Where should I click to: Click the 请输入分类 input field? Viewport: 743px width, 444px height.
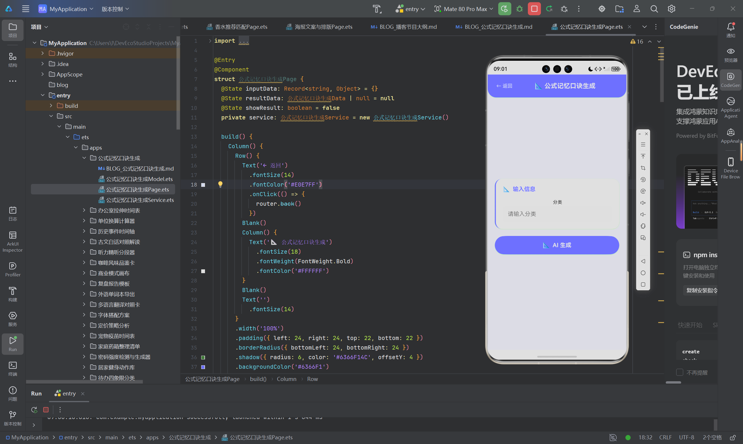point(557,214)
